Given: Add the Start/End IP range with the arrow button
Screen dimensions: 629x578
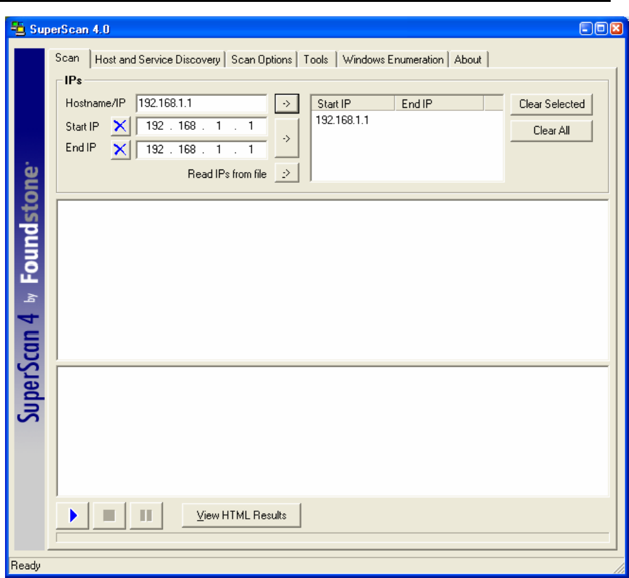Looking at the screenshot, I should (x=286, y=138).
